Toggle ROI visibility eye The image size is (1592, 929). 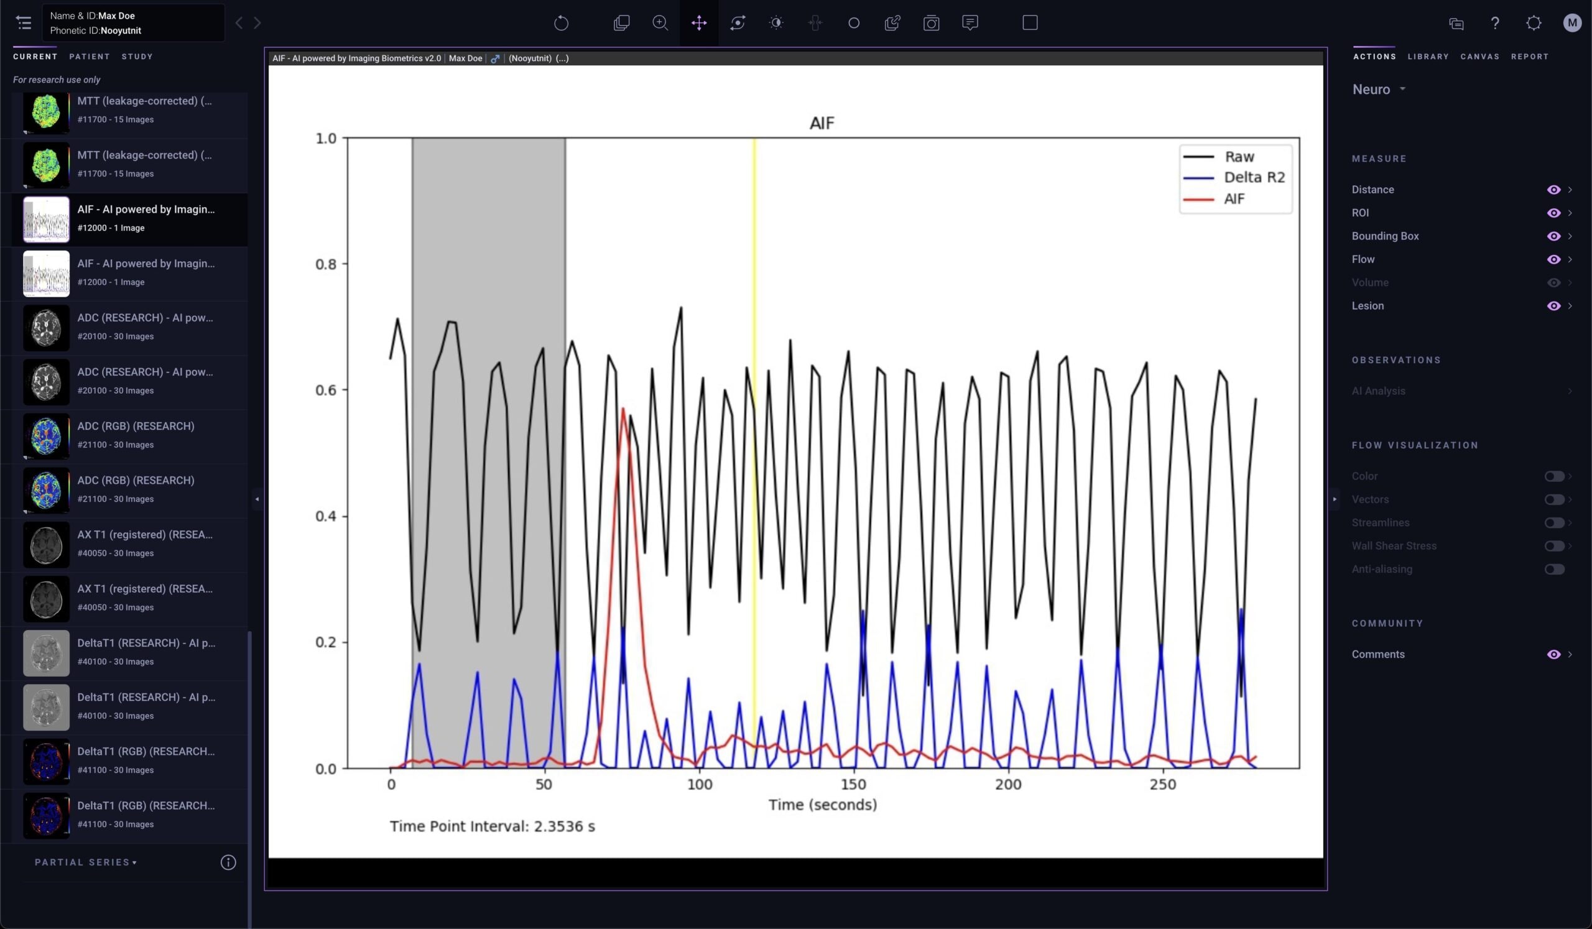(1553, 213)
